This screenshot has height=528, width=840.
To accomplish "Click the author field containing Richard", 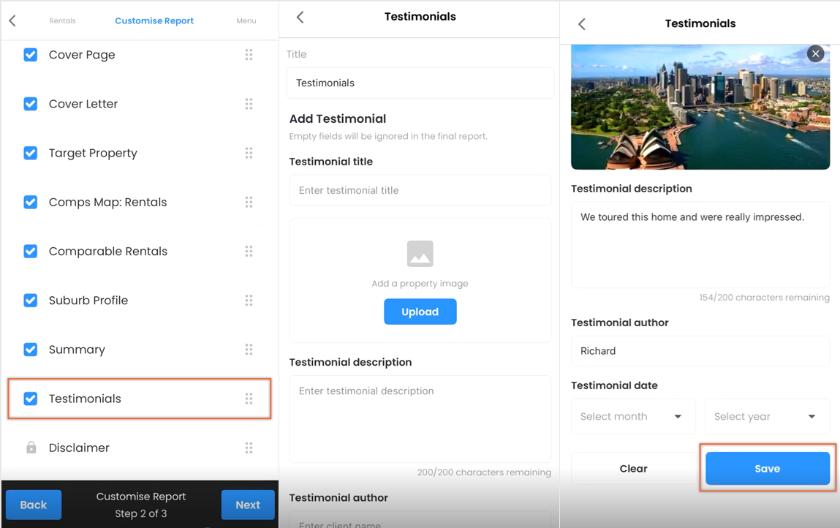I will click(x=700, y=351).
